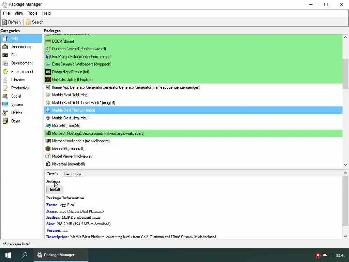Click the Exit Prompt Extension icon
This screenshot has width=349, height=262.
[x=48, y=57]
